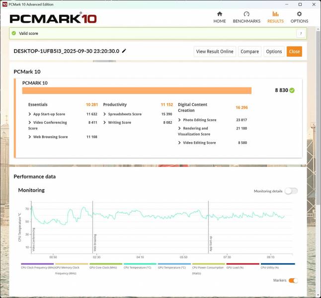
Task: Click the CPU Temperature legend color bar
Action: tap(140, 264)
